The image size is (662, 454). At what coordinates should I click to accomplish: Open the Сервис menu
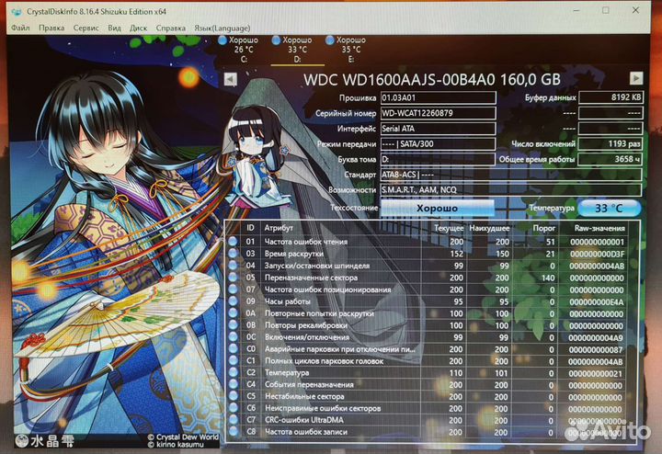[86, 28]
